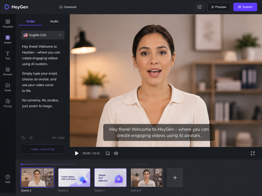The image size is (262, 196).
Task: Open the Pricing page in sidebar
Action: tap(8, 103)
